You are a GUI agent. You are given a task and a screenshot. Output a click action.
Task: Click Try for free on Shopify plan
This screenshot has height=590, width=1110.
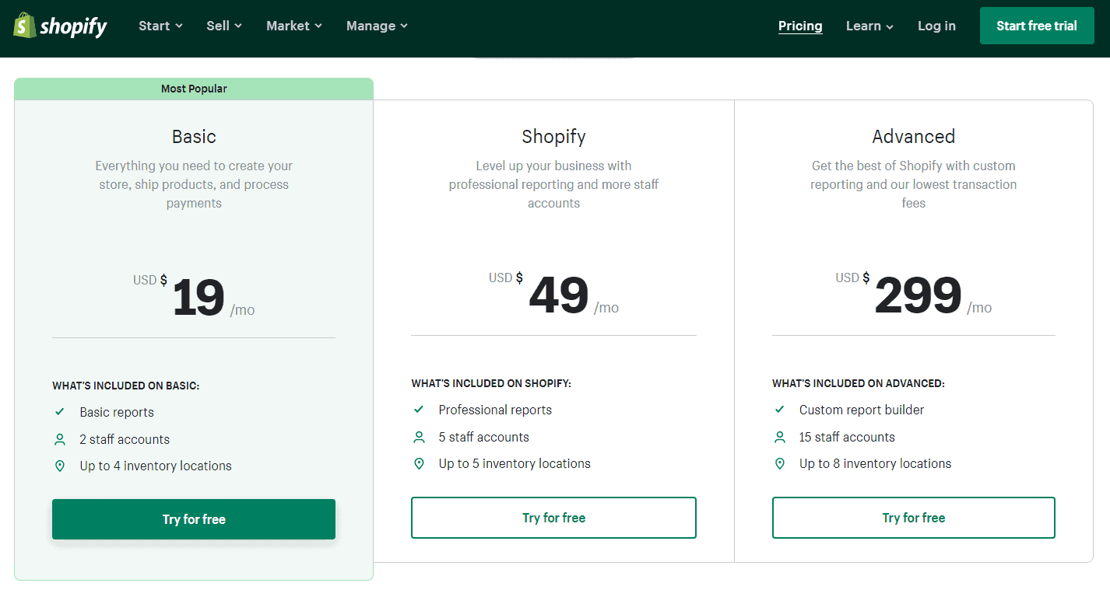tap(553, 518)
